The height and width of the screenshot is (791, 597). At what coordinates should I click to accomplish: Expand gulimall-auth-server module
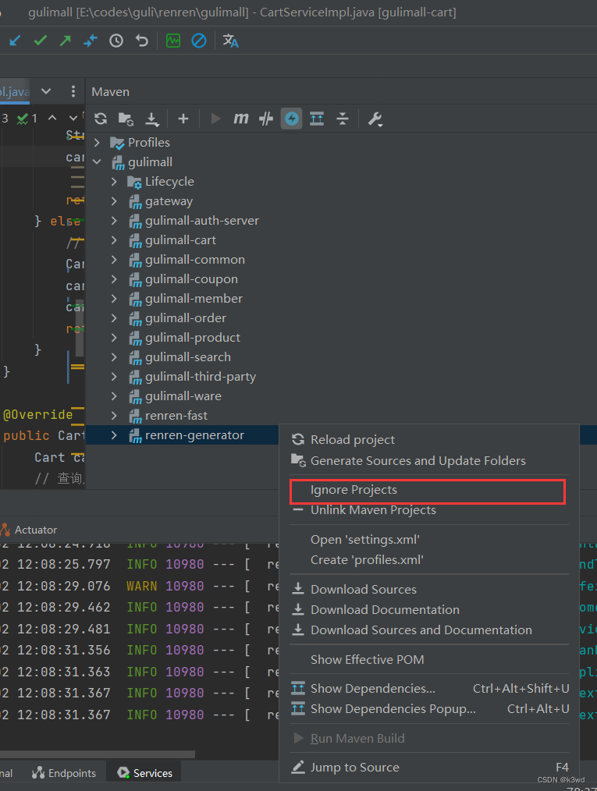click(114, 221)
